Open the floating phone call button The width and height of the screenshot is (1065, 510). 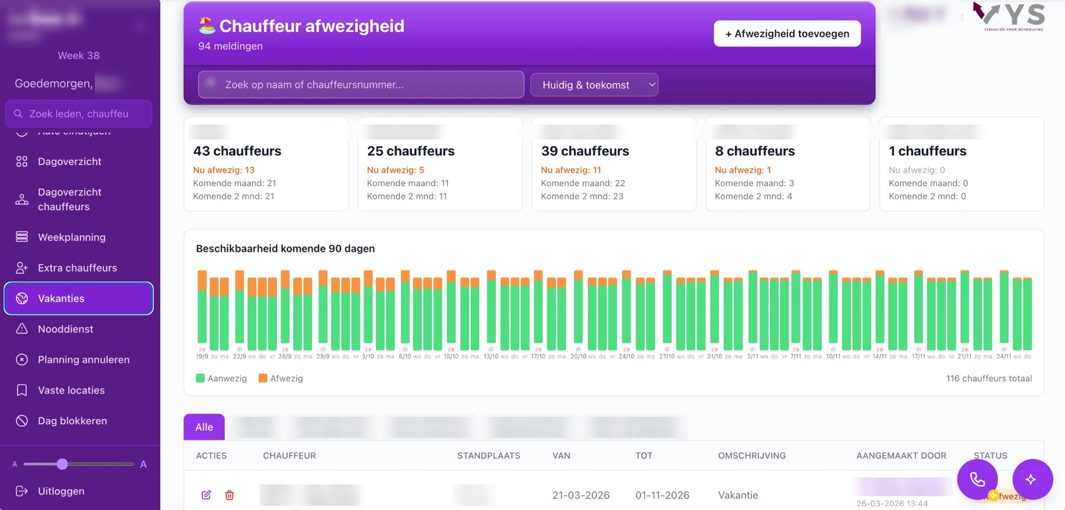(977, 479)
